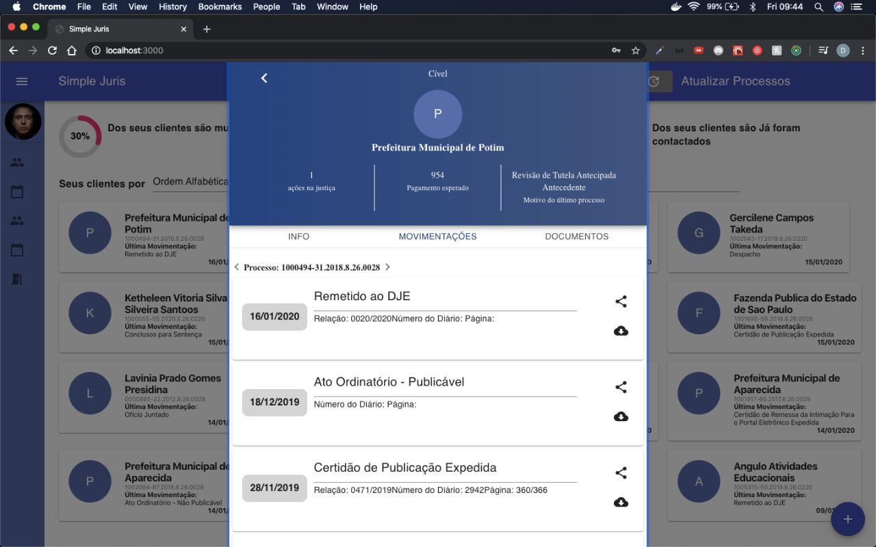Click the user profile photo in sidebar
This screenshot has width=876, height=547.
pyautogui.click(x=23, y=122)
